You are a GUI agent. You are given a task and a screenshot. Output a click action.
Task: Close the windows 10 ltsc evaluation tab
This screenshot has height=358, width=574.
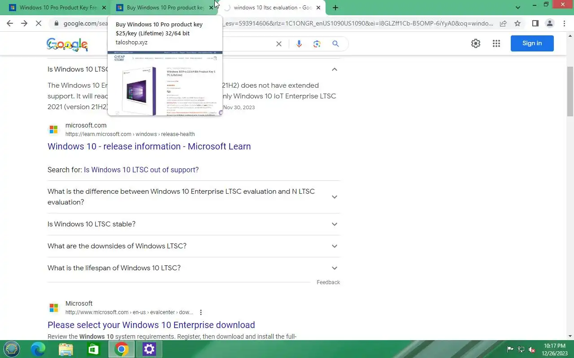tap(318, 8)
